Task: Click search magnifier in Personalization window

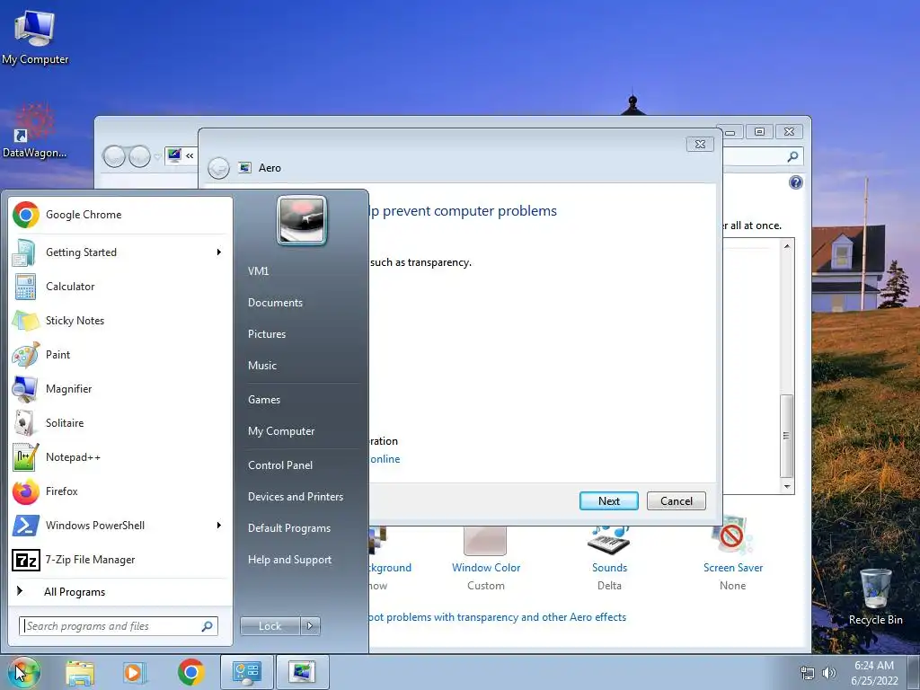Action: tap(792, 156)
